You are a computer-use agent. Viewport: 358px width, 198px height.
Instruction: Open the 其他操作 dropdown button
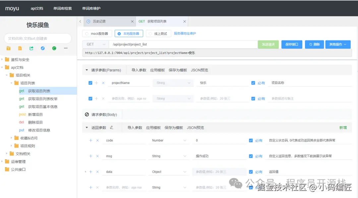(338, 44)
